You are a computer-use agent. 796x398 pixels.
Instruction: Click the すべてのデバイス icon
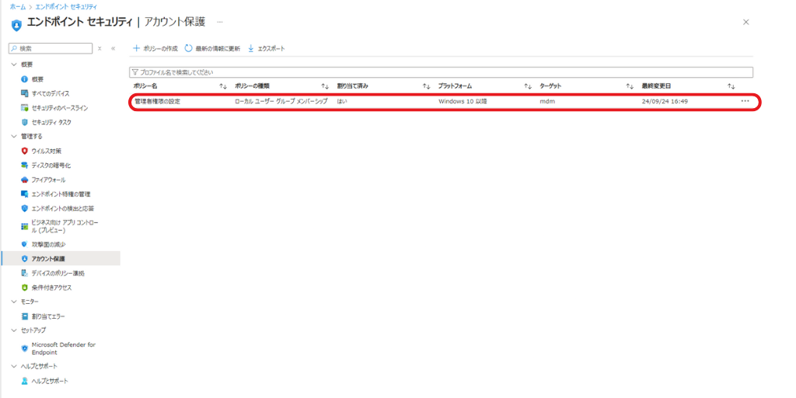coord(24,93)
